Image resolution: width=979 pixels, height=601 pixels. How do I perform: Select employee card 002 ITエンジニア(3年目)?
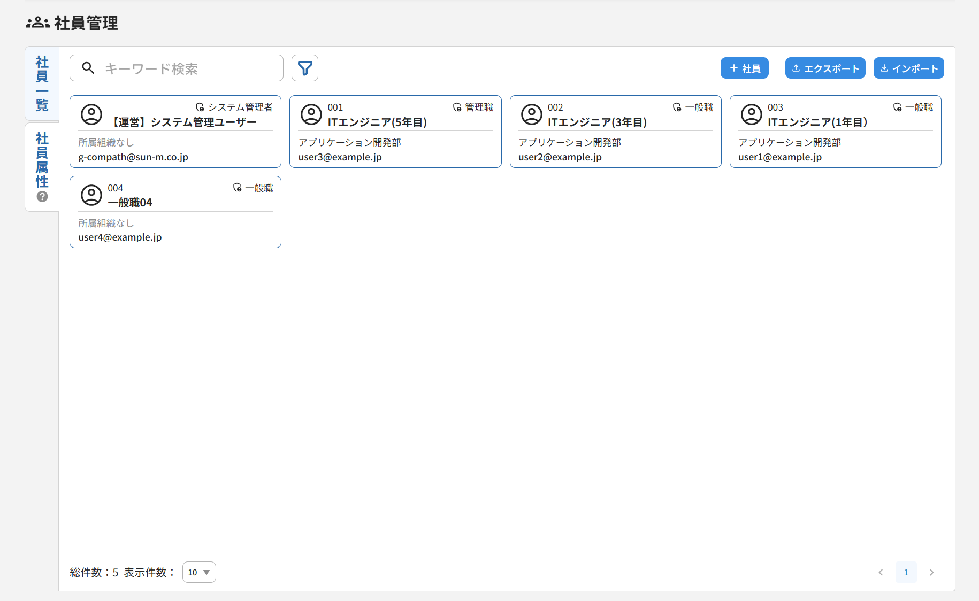pyautogui.click(x=615, y=132)
